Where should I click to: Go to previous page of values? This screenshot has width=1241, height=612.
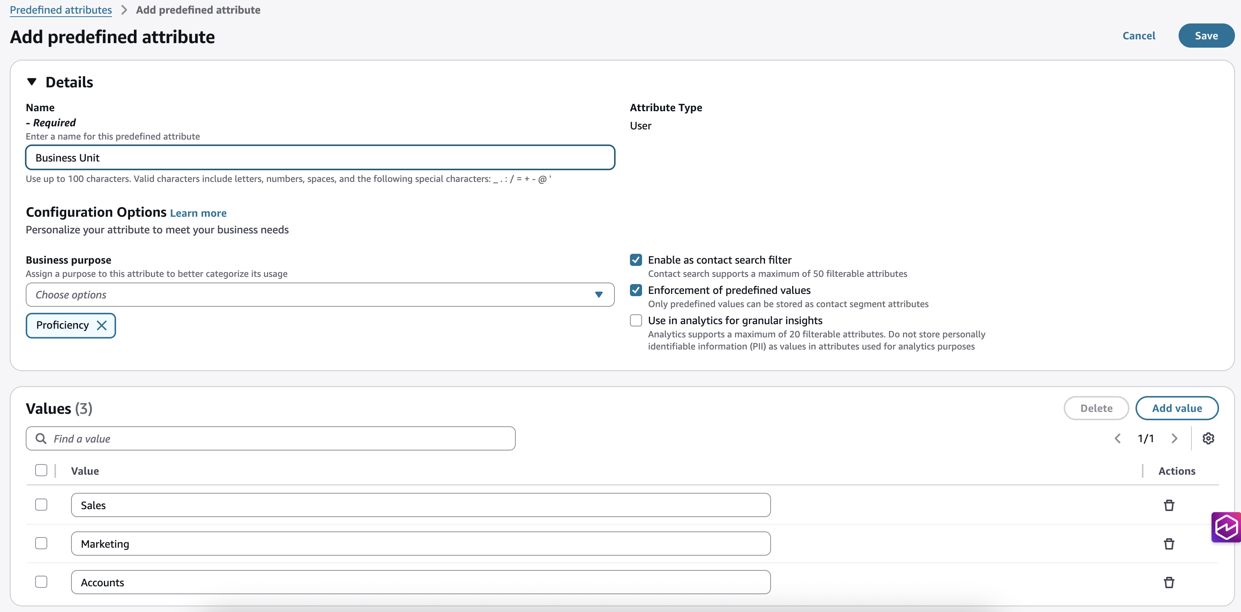click(1118, 438)
